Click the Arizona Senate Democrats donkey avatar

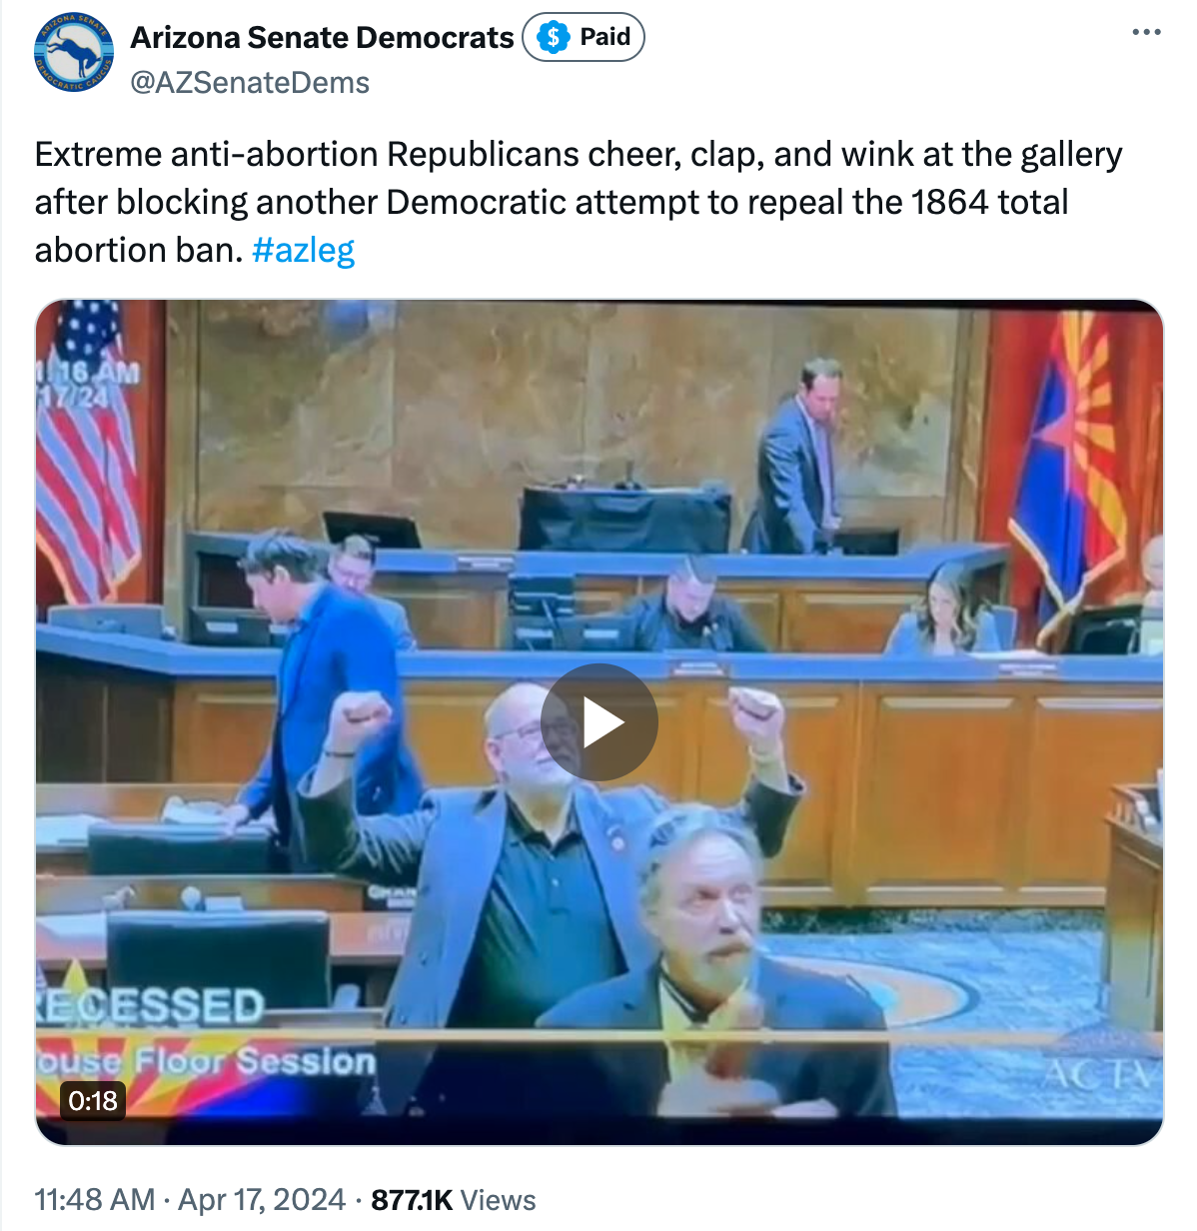point(73,53)
